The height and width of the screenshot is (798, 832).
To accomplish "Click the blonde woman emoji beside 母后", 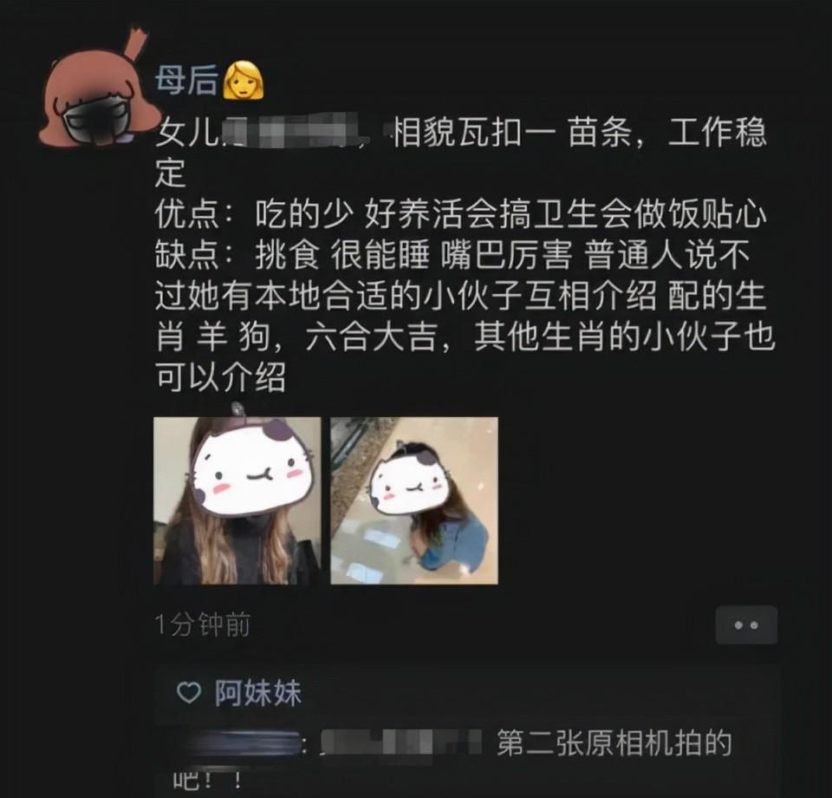I will [243, 80].
